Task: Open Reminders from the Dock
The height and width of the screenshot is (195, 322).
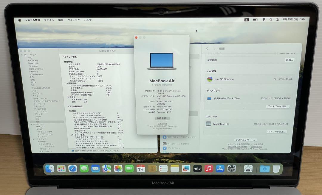Action: (163, 169)
